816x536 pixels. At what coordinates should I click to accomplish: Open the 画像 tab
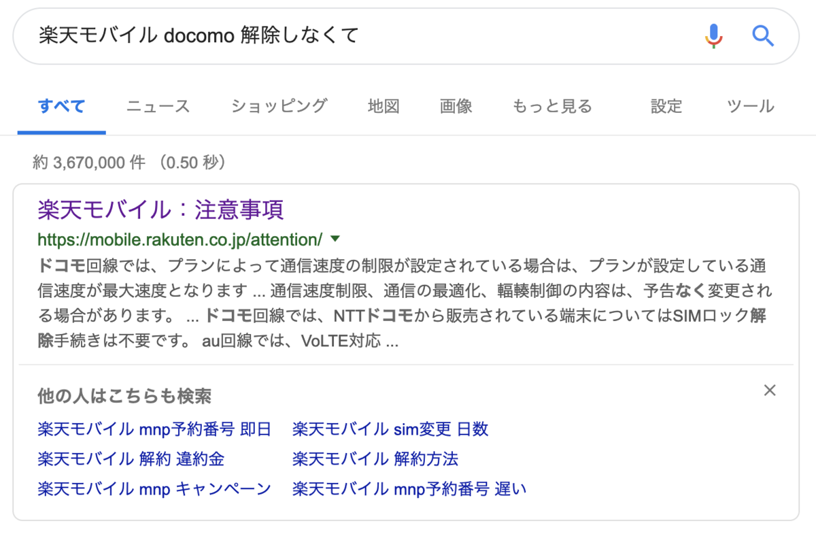[x=456, y=106]
